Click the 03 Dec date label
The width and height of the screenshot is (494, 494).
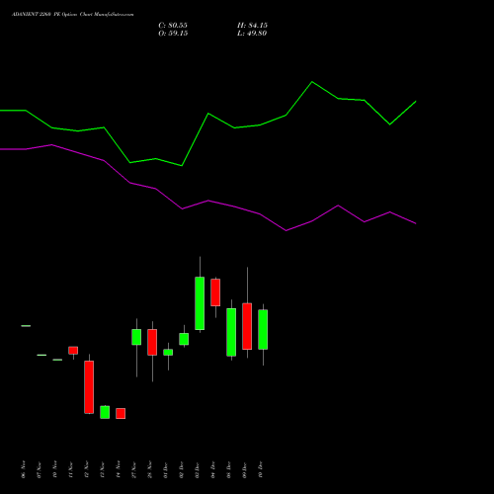pyautogui.click(x=197, y=469)
